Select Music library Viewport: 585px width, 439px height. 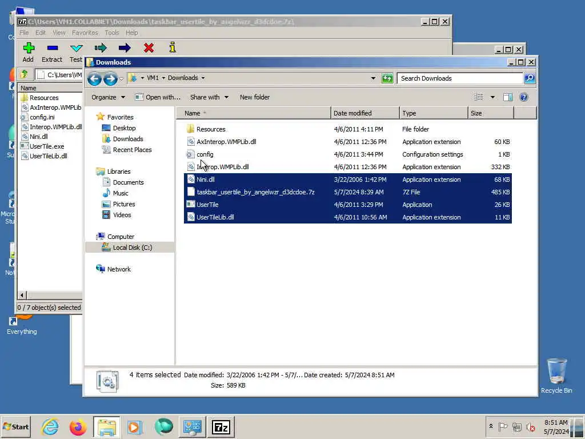[120, 193]
